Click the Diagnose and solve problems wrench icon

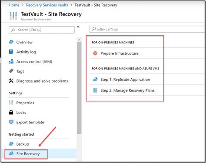pyautogui.click(x=11, y=81)
